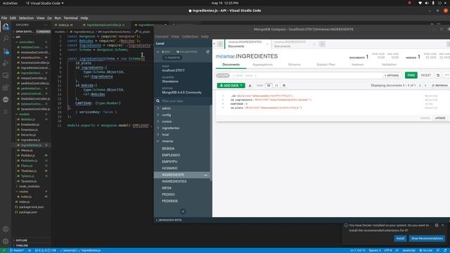
Task: Go to next page of documents
Action: 425,86
